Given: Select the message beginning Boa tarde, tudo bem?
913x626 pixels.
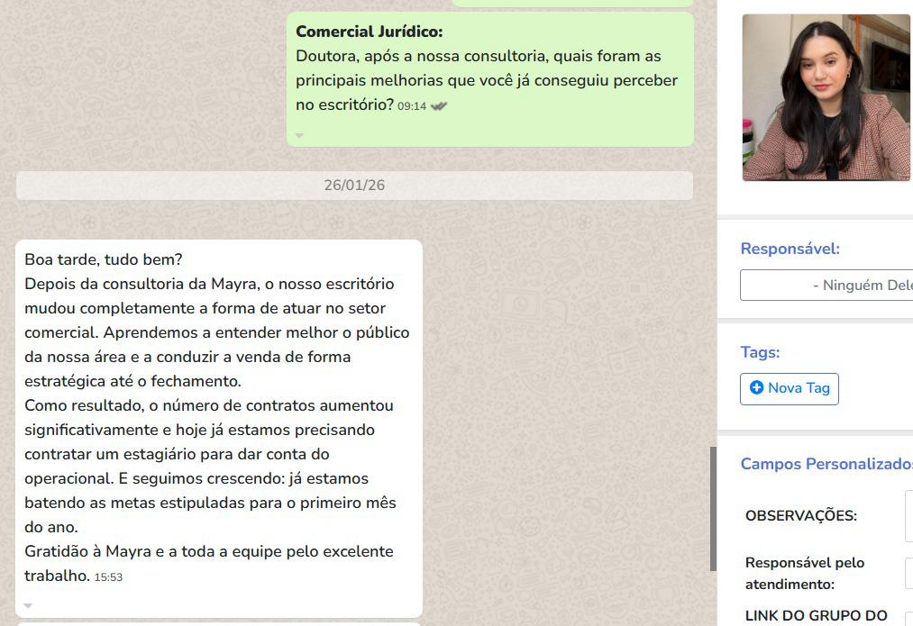Looking at the screenshot, I should (x=219, y=429).
